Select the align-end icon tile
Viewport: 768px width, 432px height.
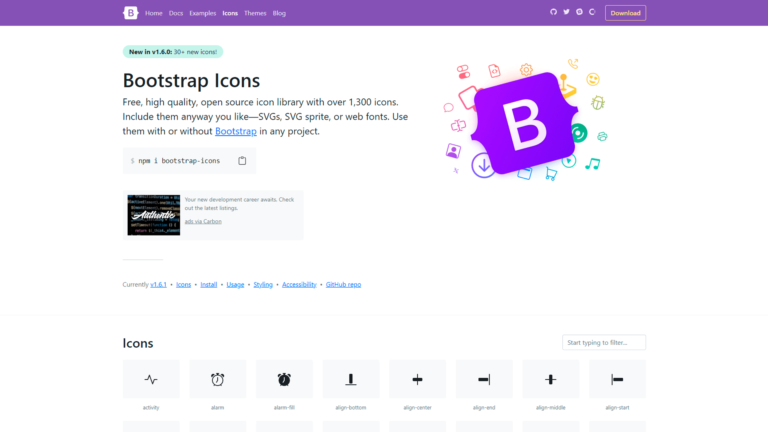[484, 379]
